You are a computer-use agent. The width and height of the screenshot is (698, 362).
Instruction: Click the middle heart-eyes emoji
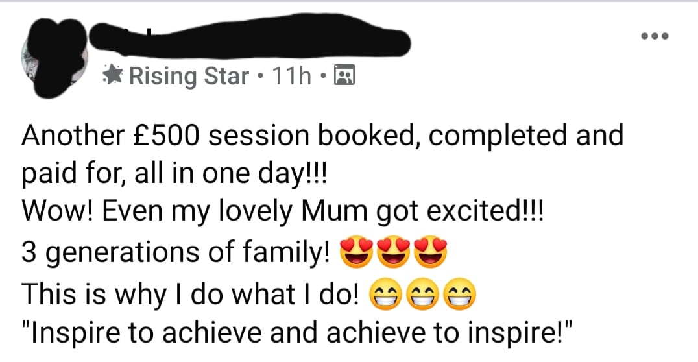(394, 252)
